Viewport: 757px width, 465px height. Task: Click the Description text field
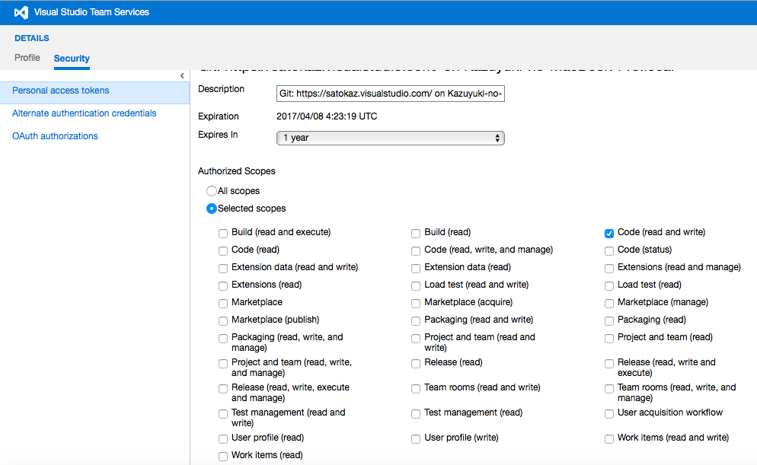click(390, 94)
